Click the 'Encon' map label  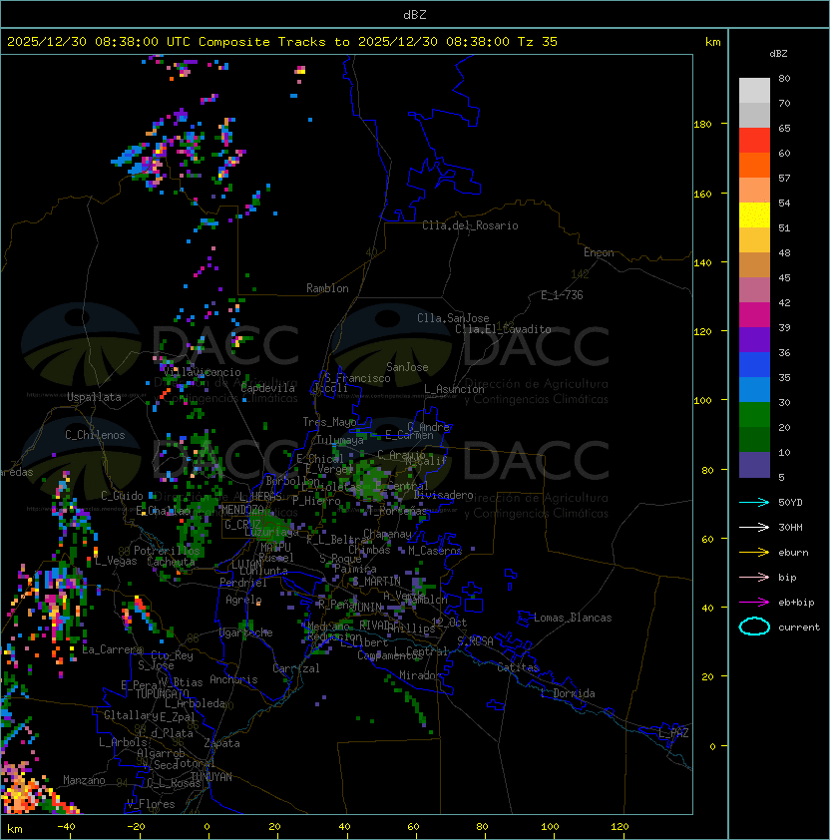(x=599, y=252)
